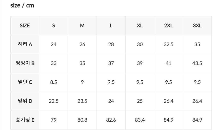Select the 엉덩이 B row label
Viewport: 215px width, 130px height.
(x=25, y=63)
